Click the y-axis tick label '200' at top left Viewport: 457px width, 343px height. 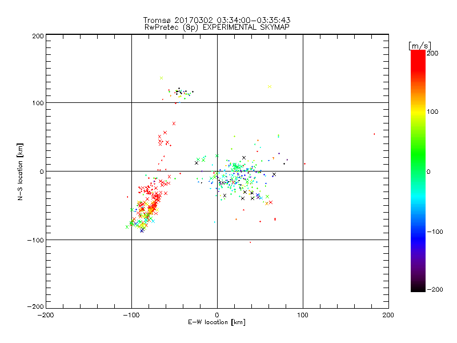click(38, 36)
